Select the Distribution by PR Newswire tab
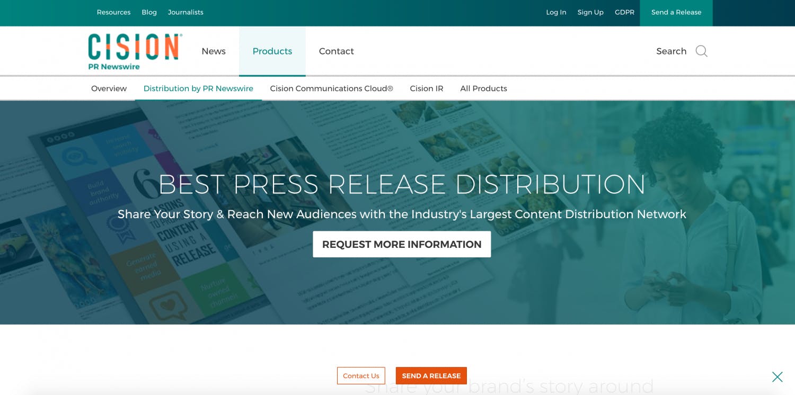The height and width of the screenshot is (395, 795). pos(198,88)
